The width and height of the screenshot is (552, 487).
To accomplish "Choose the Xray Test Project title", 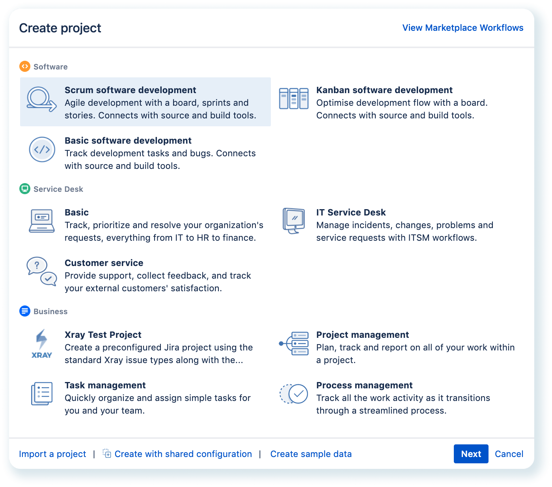I will point(103,335).
